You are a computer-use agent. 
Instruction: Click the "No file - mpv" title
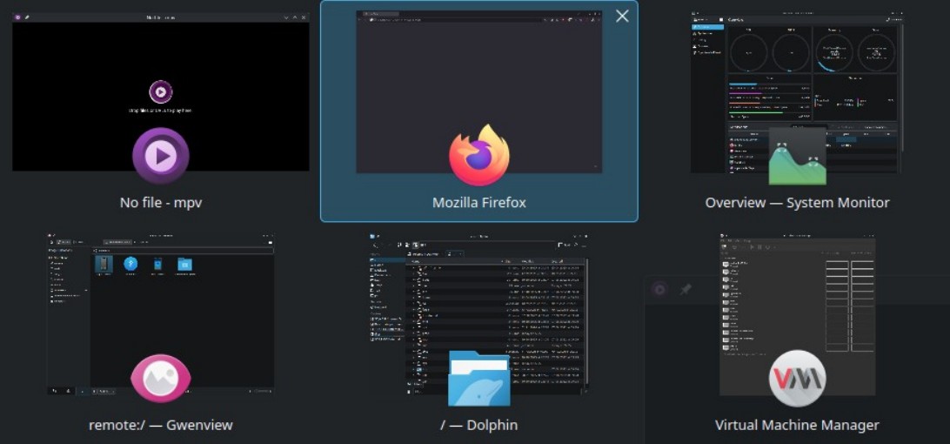click(x=160, y=203)
